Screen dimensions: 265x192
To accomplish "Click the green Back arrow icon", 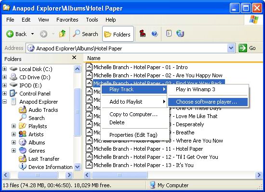I will click(x=10, y=34).
